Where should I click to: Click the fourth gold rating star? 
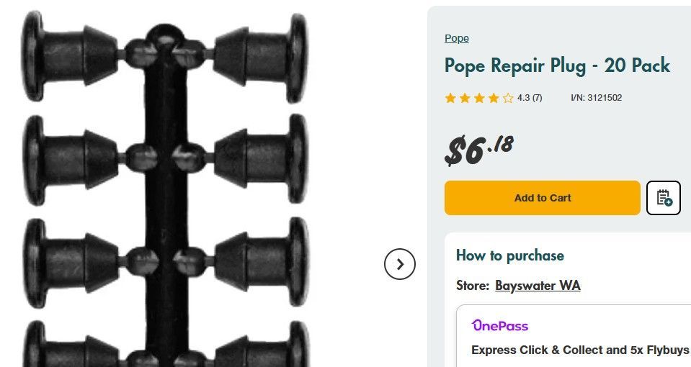click(494, 98)
